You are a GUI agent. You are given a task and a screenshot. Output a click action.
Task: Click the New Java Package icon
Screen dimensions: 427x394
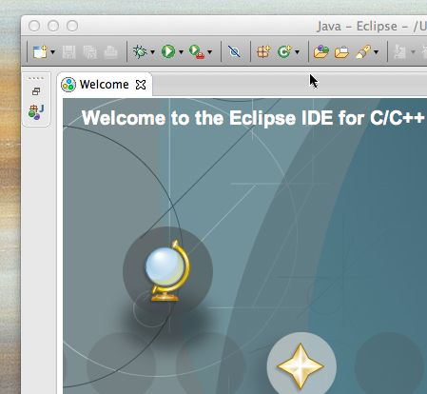click(263, 51)
